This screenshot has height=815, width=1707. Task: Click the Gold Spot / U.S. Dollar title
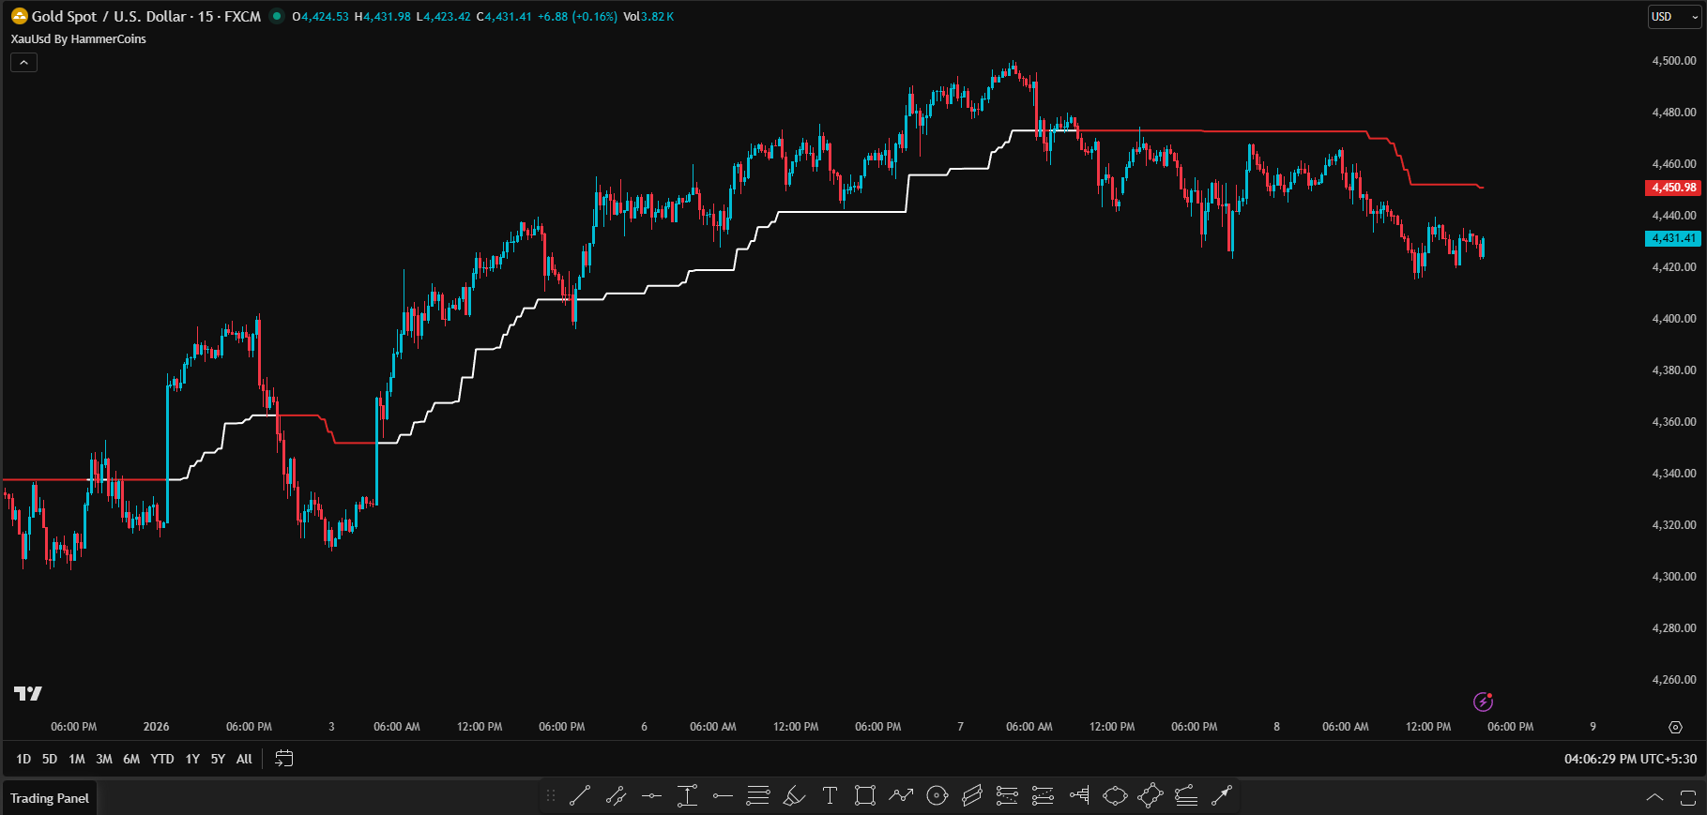pos(110,16)
